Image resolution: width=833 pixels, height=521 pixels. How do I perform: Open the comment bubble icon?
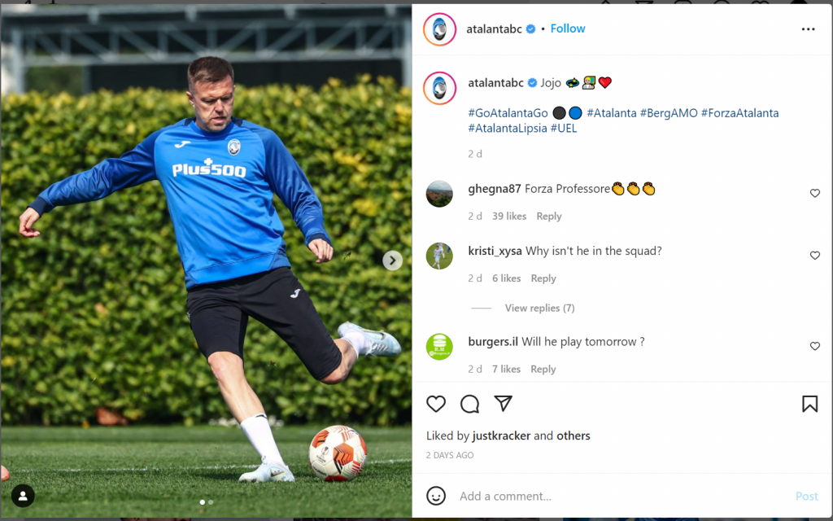(x=469, y=404)
